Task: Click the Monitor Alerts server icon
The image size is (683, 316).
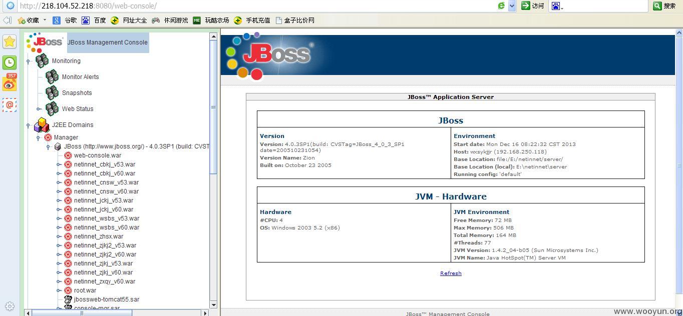Action: (52, 76)
